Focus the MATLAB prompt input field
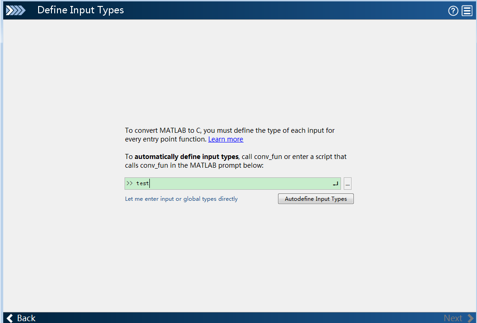477x323 pixels. pos(233,183)
